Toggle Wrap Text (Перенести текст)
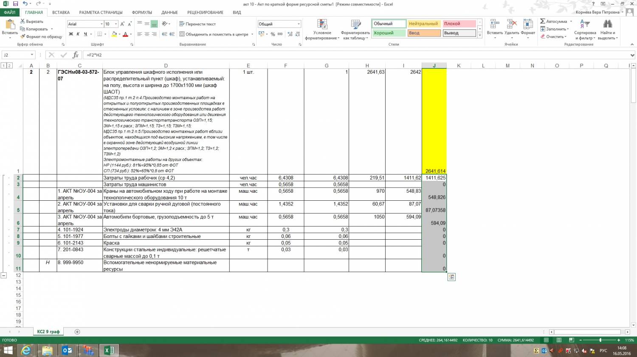This screenshot has width=637, height=357. 197,24
